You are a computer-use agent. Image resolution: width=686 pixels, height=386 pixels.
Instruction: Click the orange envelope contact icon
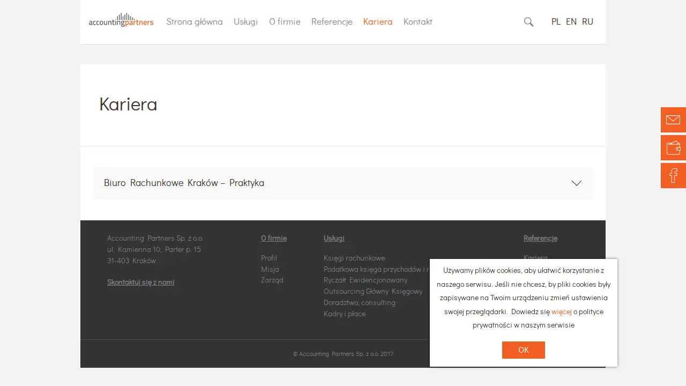(673, 120)
